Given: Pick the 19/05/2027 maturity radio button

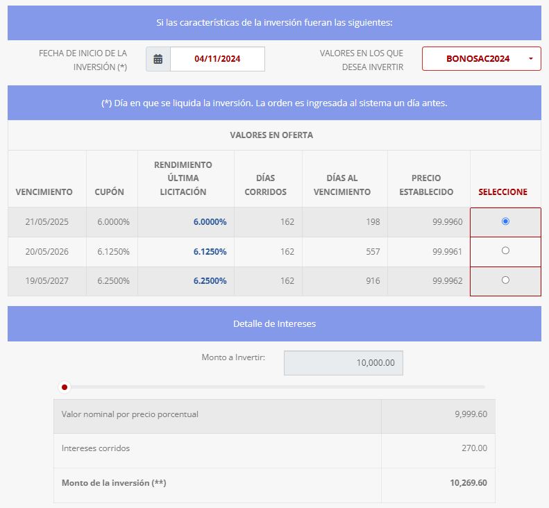Looking at the screenshot, I should 505,280.
